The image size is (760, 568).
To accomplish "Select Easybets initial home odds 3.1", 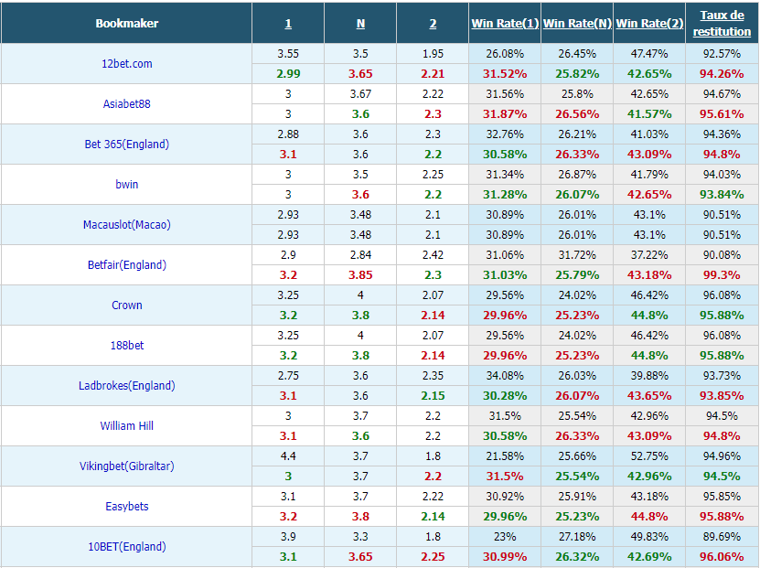I will pyautogui.click(x=288, y=497).
